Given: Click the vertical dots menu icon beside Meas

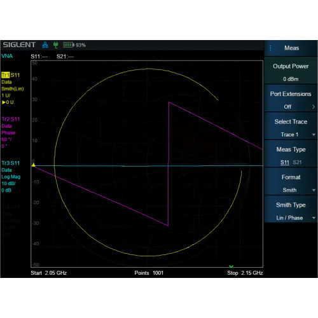Looking at the screenshot, I should click(x=270, y=48).
